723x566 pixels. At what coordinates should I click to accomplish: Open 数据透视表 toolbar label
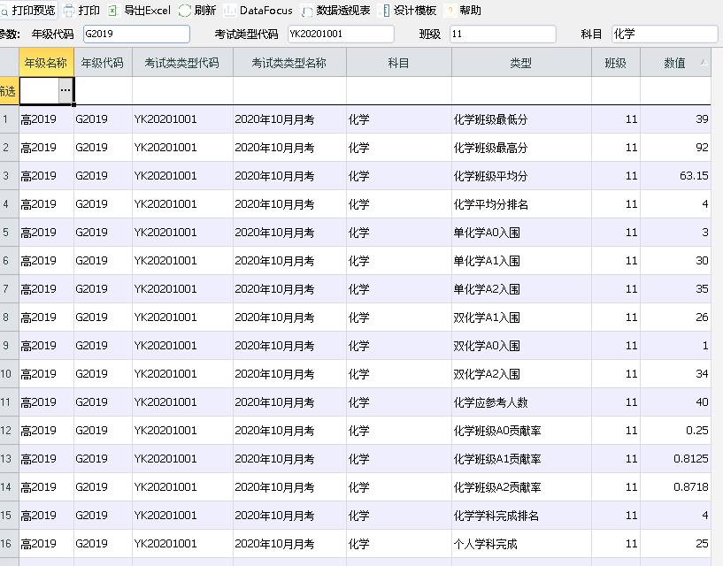(x=343, y=10)
